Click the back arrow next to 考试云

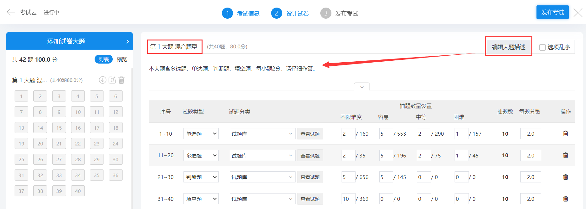pos(11,12)
